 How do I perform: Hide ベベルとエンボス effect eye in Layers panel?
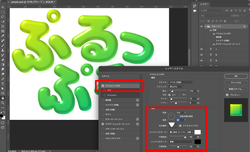(x=214, y=34)
